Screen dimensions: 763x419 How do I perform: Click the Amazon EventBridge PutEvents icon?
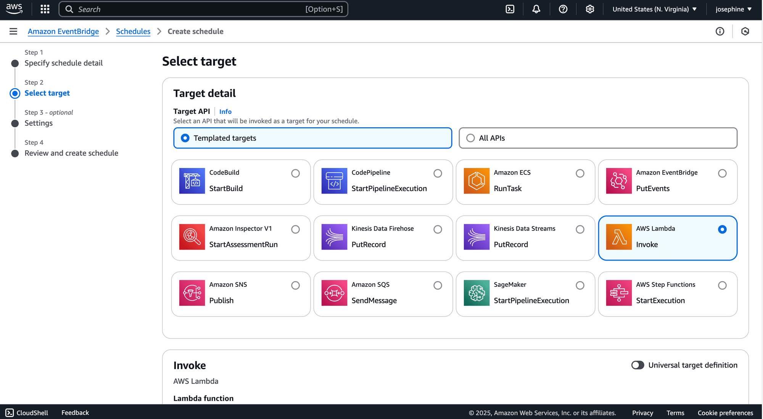coord(619,181)
